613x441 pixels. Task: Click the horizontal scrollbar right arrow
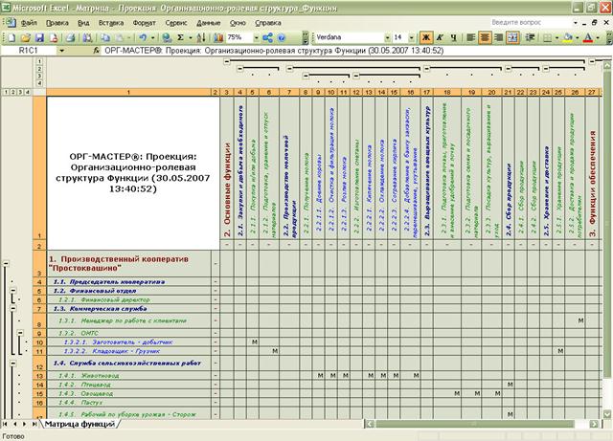[594, 424]
